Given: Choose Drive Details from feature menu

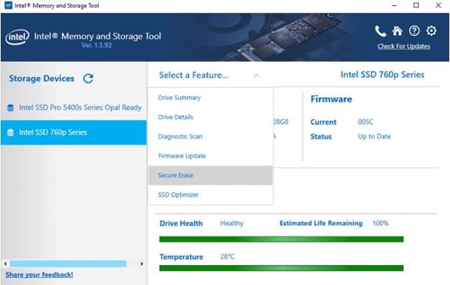Looking at the screenshot, I should (211, 117).
